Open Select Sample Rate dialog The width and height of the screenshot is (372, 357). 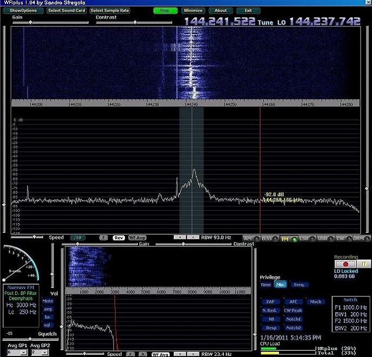coord(110,11)
